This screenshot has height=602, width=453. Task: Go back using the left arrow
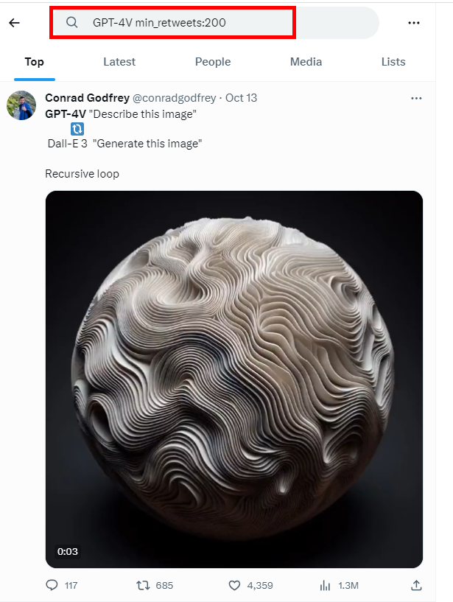14,23
